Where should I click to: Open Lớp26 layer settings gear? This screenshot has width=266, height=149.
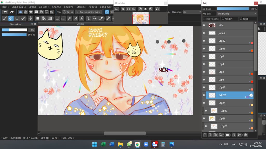click(x=251, y=95)
